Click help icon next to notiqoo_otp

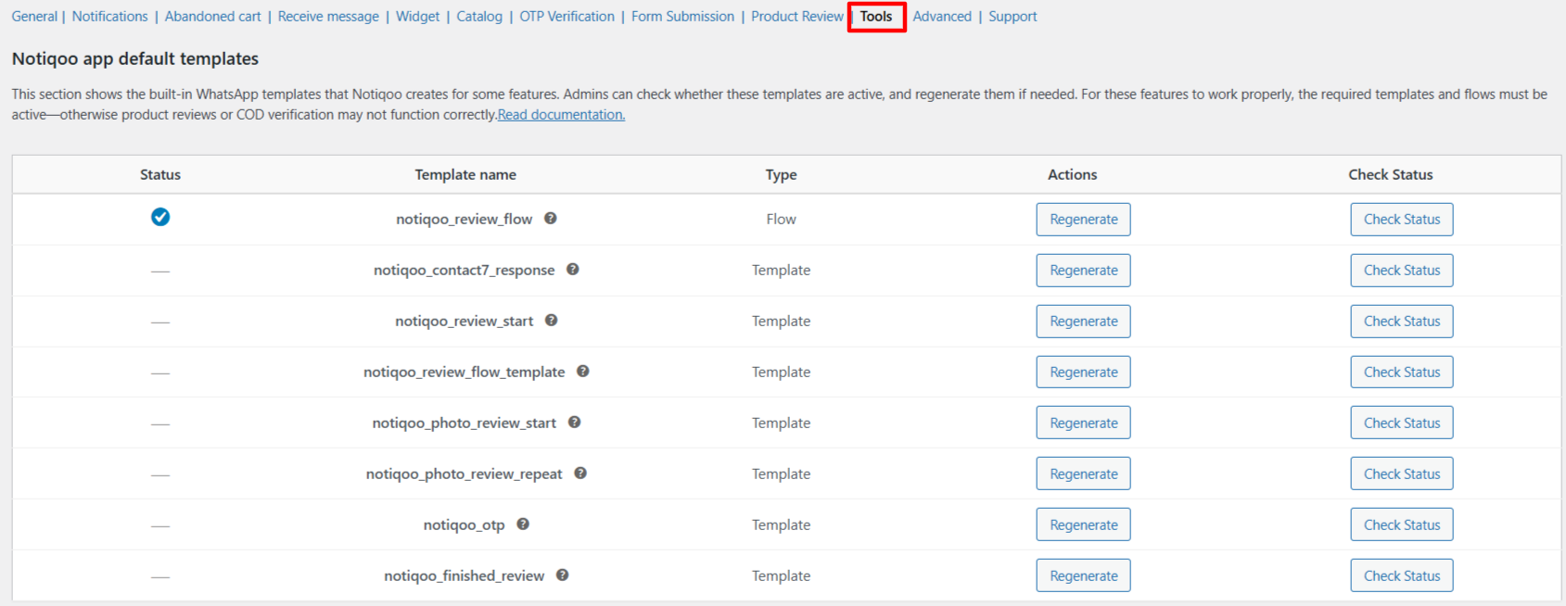523,524
